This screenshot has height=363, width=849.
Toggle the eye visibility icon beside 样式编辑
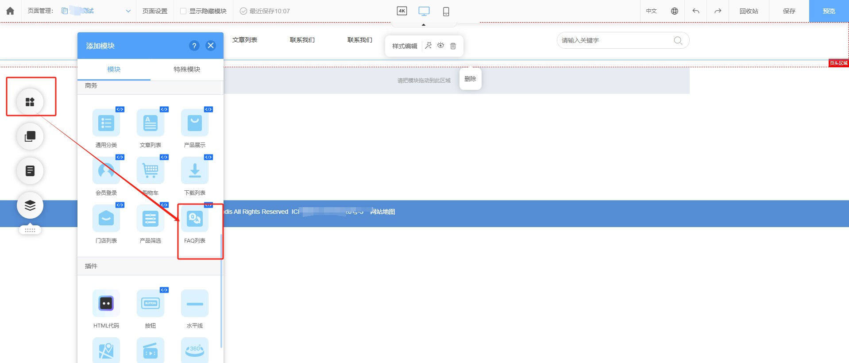coord(440,46)
